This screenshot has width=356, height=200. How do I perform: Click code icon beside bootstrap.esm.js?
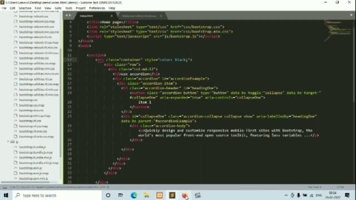point(16,168)
